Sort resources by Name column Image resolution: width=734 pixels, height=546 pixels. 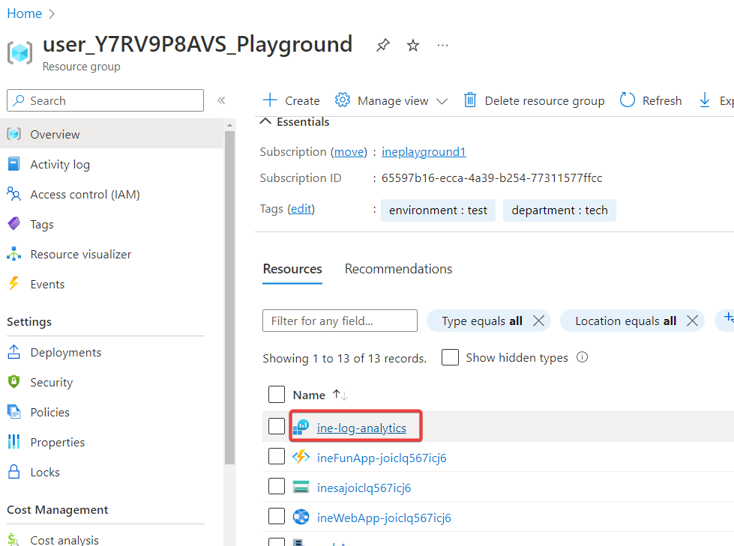[x=309, y=395]
